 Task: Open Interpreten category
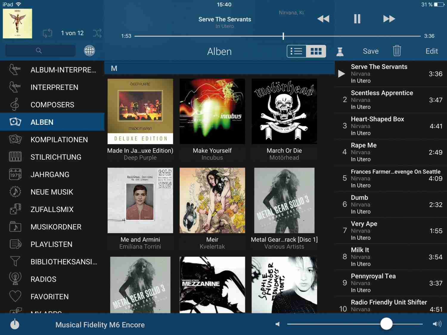[52, 87]
